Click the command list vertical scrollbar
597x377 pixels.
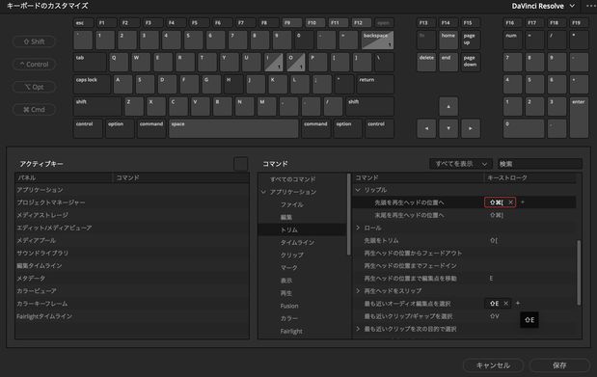(579, 272)
